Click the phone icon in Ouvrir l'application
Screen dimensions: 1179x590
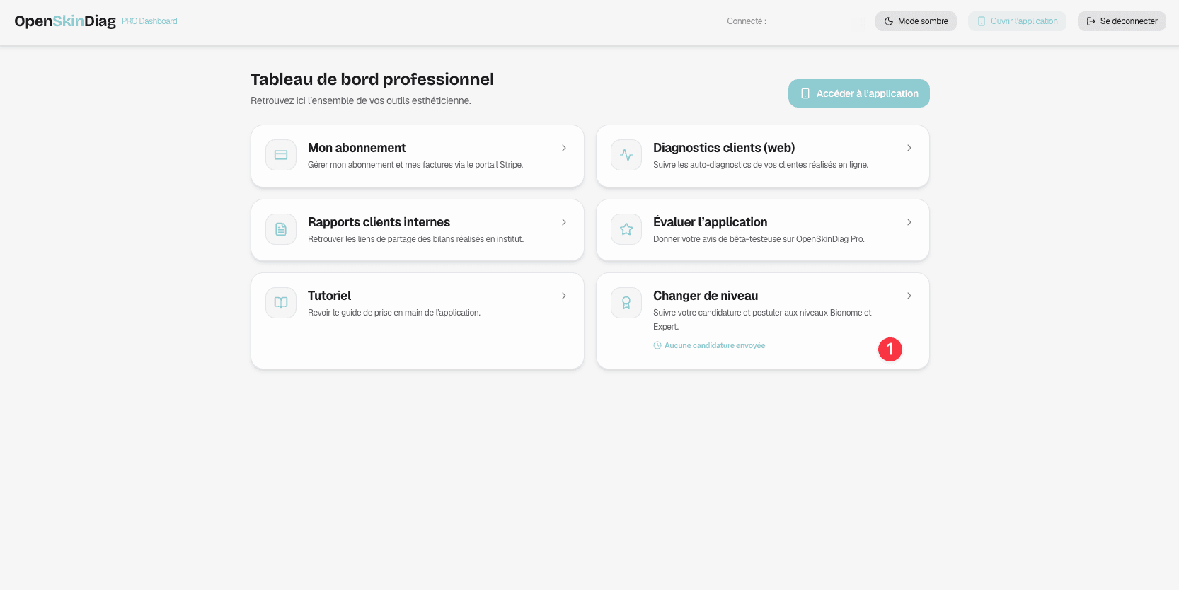pyautogui.click(x=982, y=21)
